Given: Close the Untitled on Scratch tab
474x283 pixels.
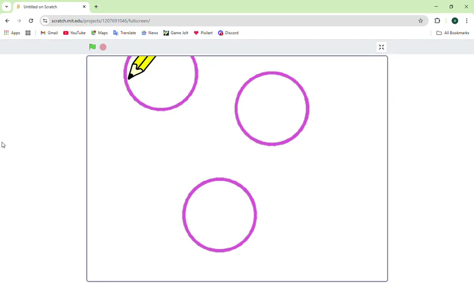Looking at the screenshot, I should (84, 7).
